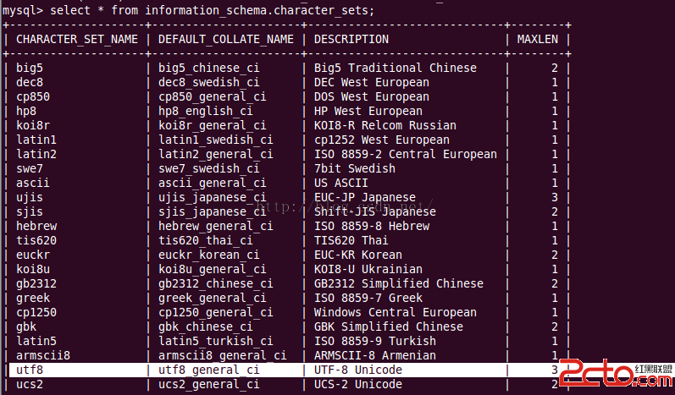Image resolution: width=675 pixels, height=395 pixels.
Task: Click the mysql select command line
Action: click(188, 10)
